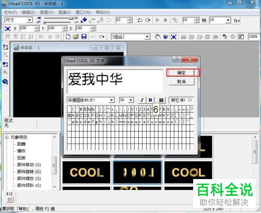The width and height of the screenshot is (261, 213).
Task: Click the 确定 button in text dialog
Action: click(181, 73)
